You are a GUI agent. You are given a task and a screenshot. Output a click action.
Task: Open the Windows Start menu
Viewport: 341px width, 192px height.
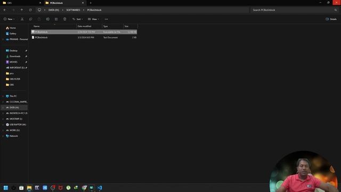coord(6,188)
